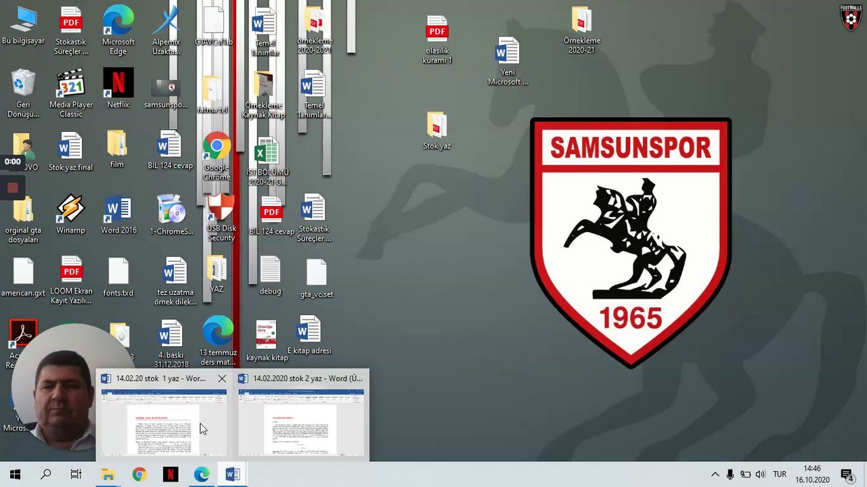
Task: Click the microphone tray icon
Action: 730,475
